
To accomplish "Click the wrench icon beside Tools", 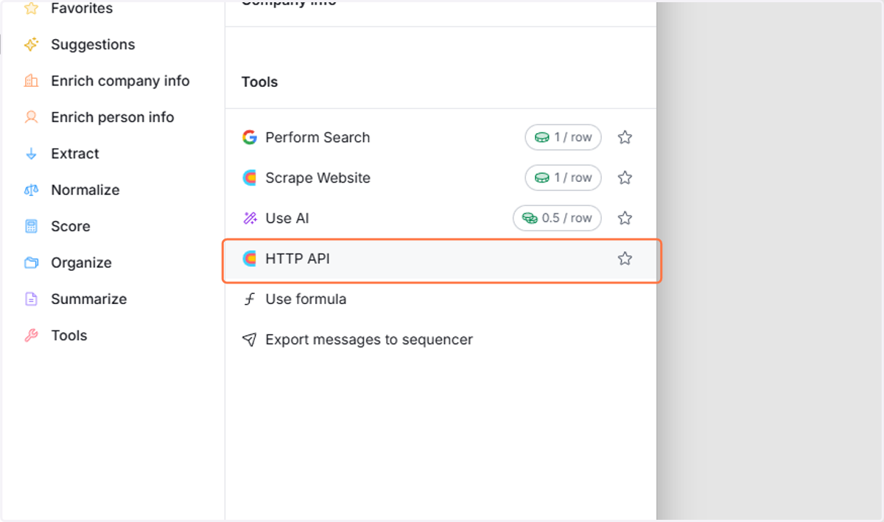I will click(x=31, y=336).
